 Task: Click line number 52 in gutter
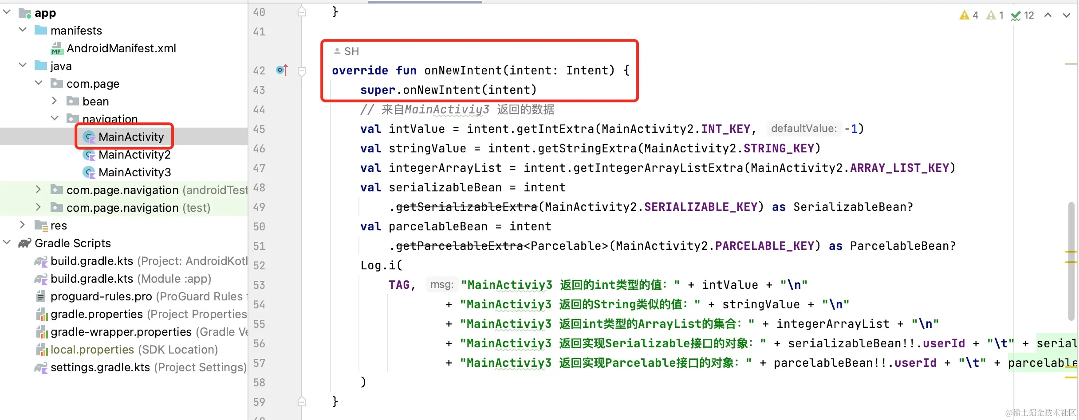click(x=259, y=265)
